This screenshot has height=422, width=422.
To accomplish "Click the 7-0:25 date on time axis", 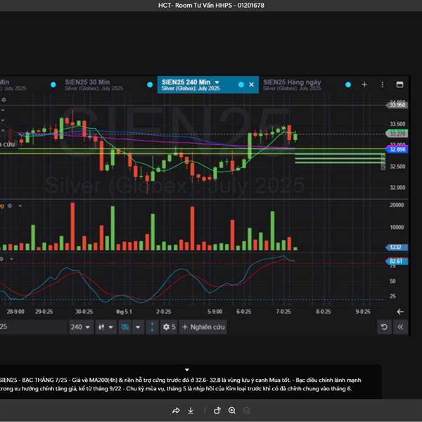I will tap(283, 312).
